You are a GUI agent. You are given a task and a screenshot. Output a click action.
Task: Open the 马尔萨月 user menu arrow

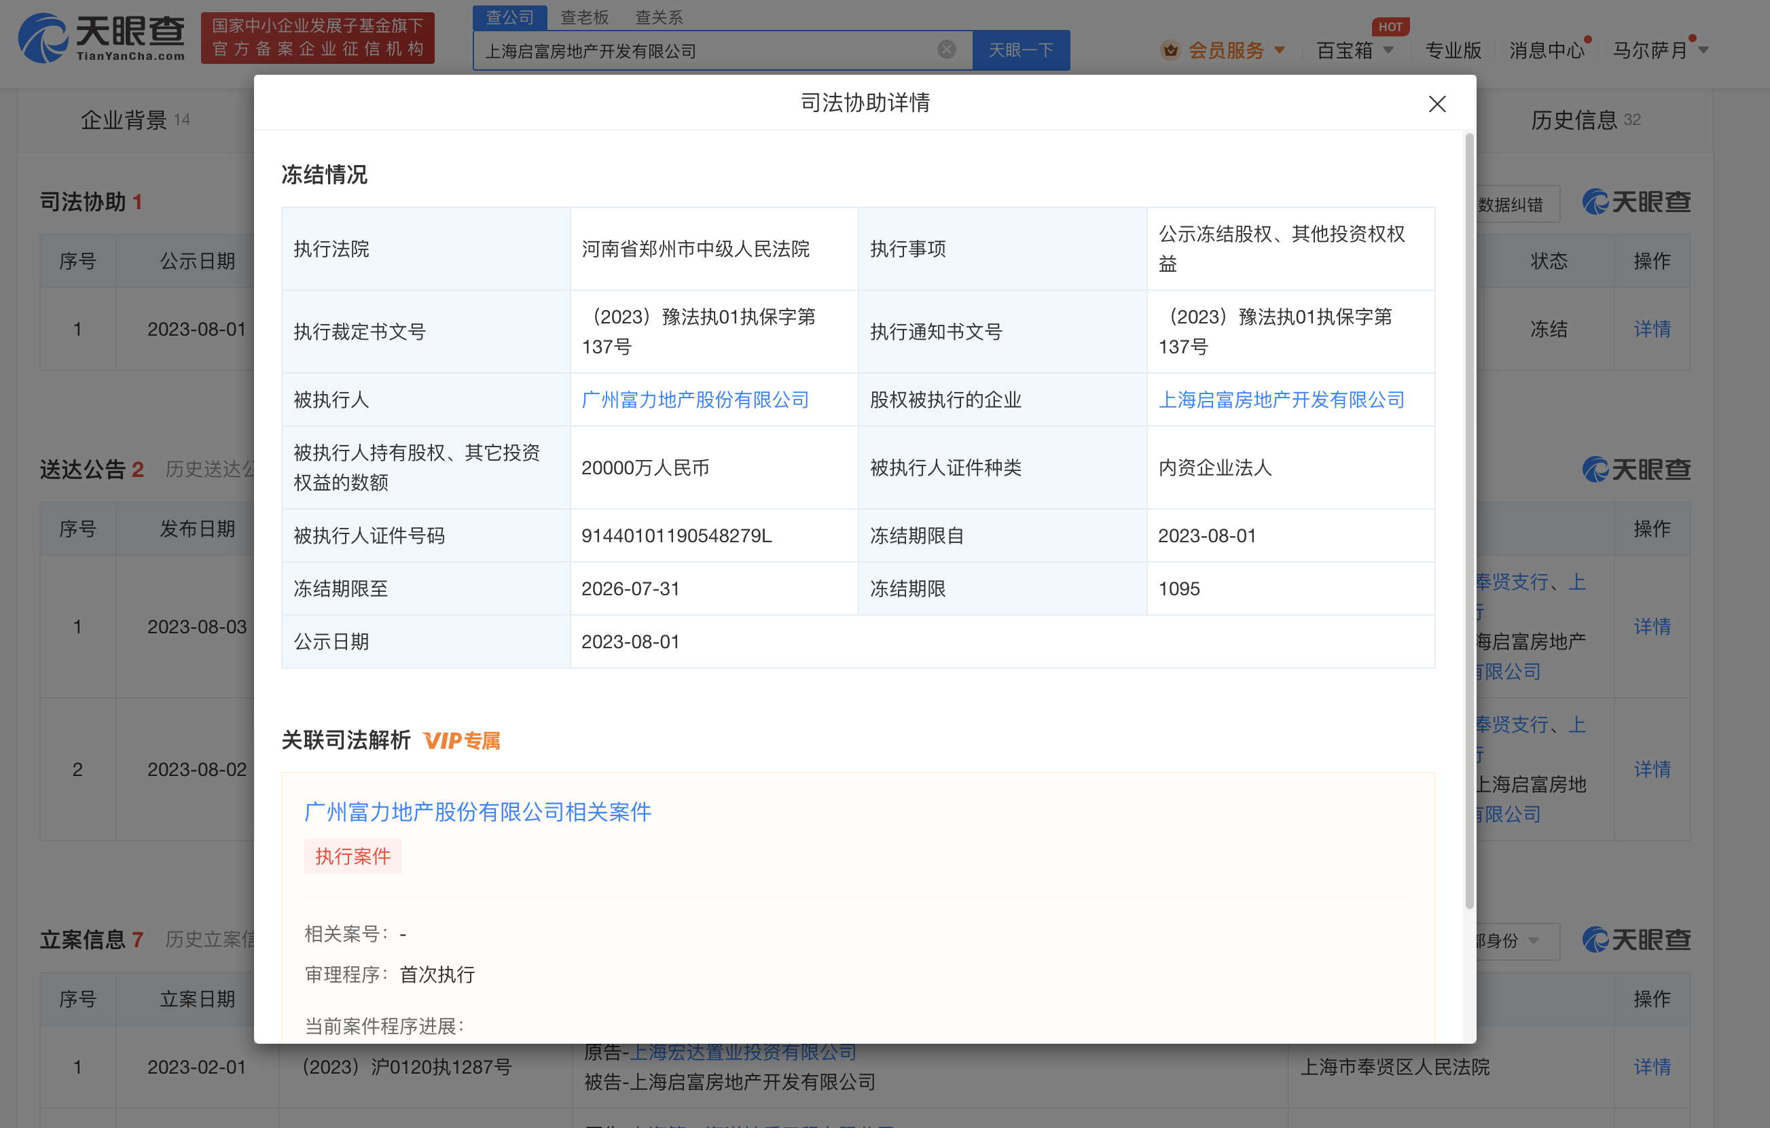1704,50
